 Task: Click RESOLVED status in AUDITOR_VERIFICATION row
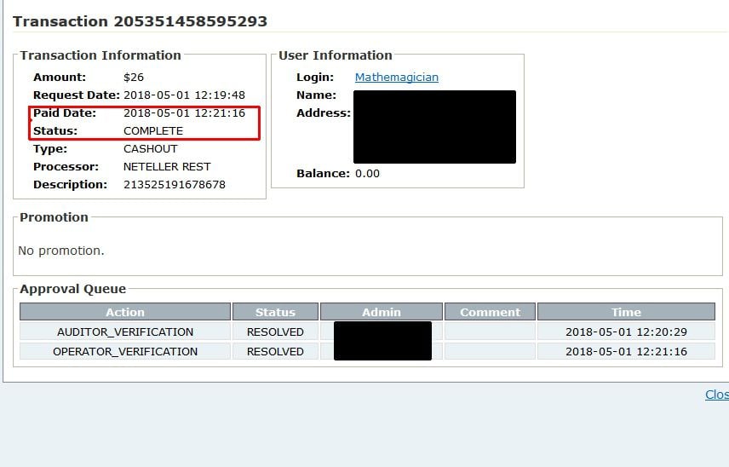point(275,332)
